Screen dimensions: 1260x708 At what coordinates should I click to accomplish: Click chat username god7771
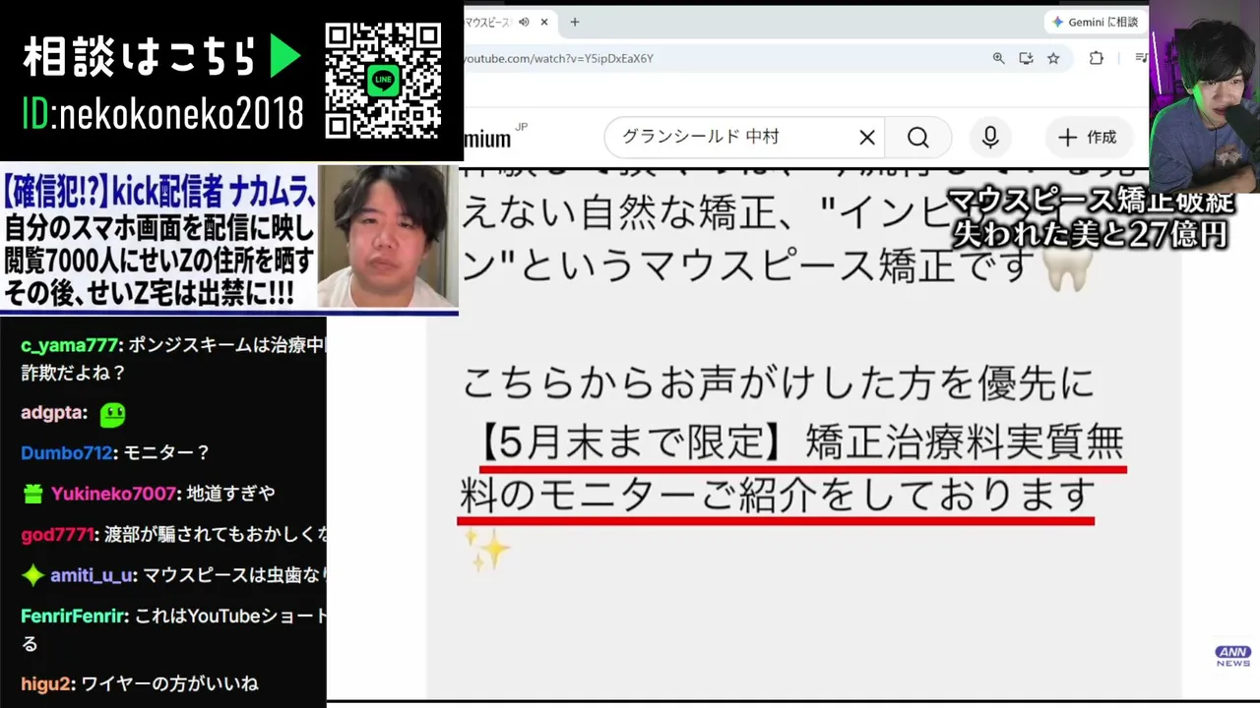click(x=58, y=535)
